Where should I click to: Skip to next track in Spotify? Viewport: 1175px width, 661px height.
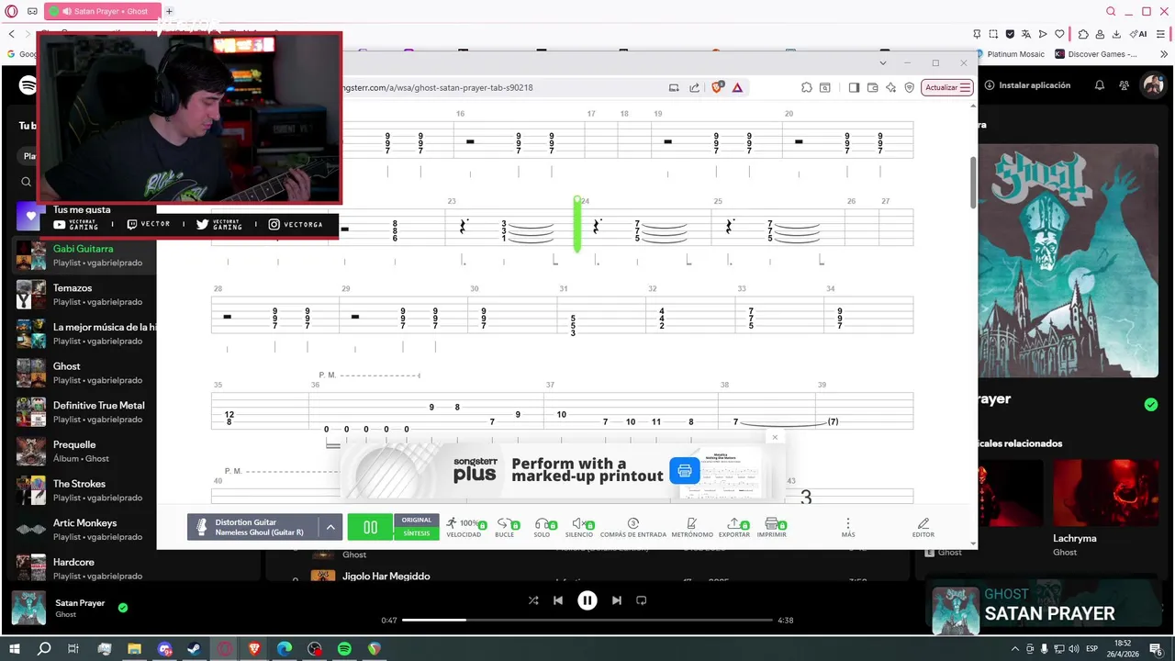[617, 600]
